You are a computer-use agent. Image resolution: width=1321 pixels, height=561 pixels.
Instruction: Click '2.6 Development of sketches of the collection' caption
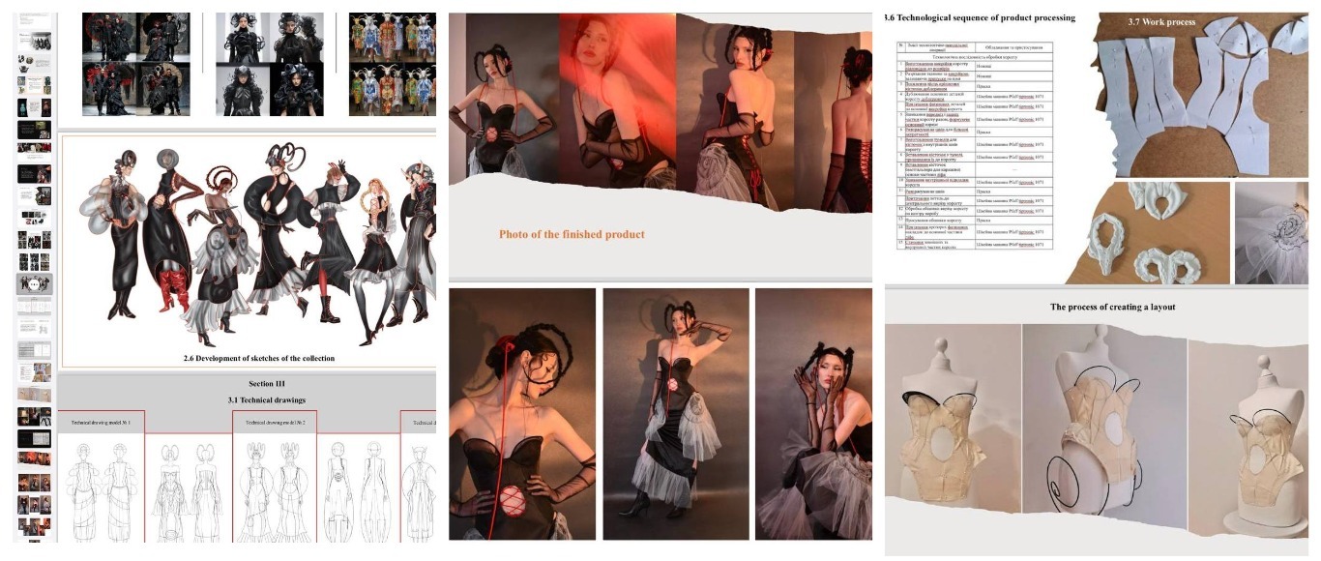259,358
